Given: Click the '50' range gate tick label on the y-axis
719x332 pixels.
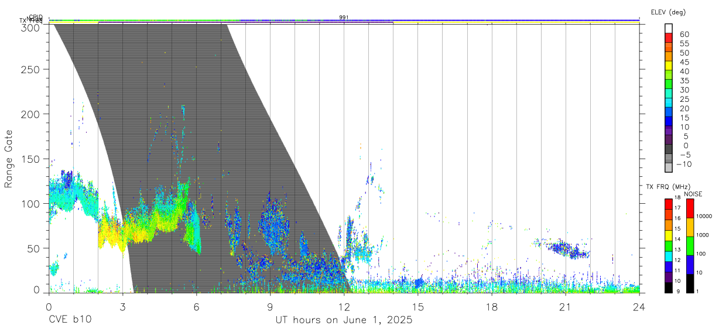Looking at the screenshot, I should point(33,248).
